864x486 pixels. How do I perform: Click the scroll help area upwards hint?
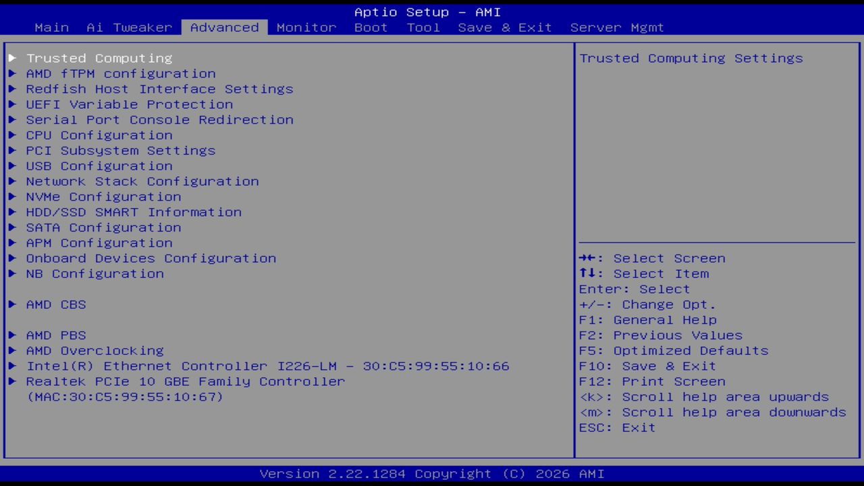point(704,397)
